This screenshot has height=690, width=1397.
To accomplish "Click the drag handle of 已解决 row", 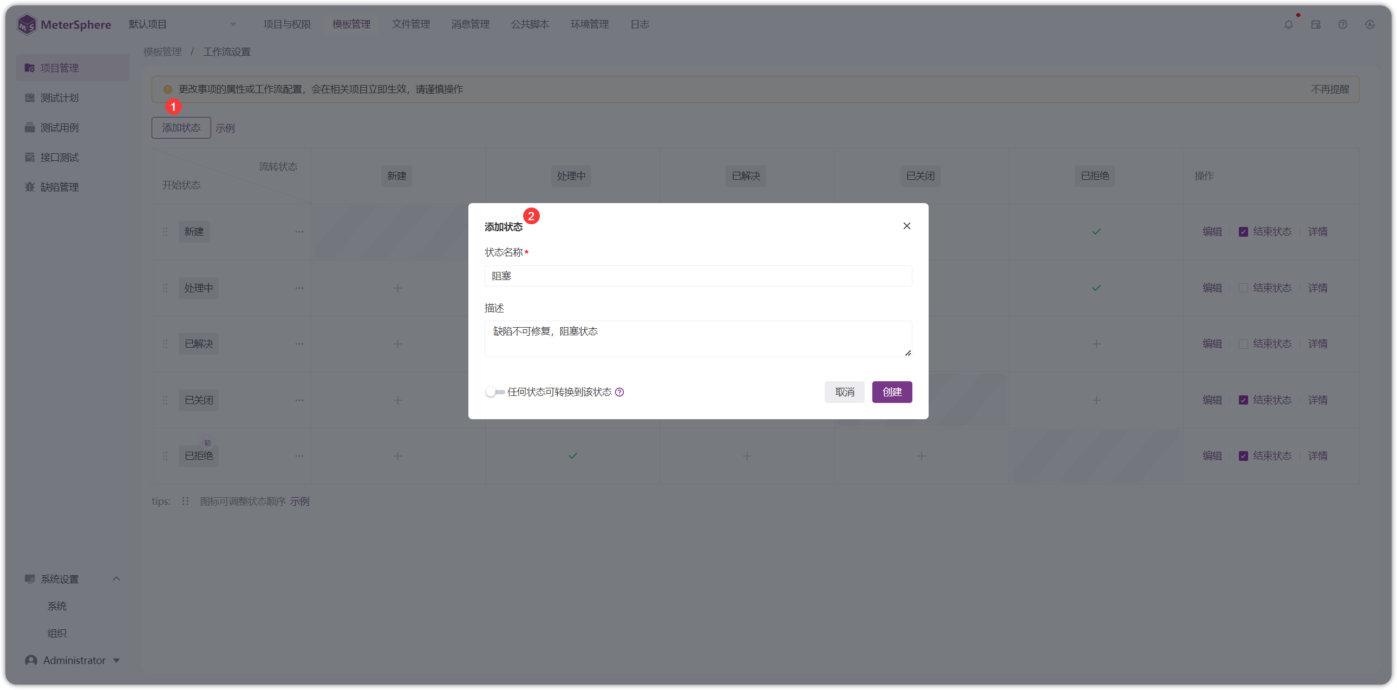I will click(x=165, y=344).
